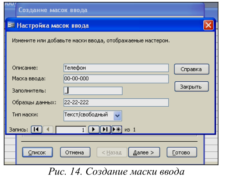
Task: Go to first record navigation button
Action: click(x=36, y=129)
